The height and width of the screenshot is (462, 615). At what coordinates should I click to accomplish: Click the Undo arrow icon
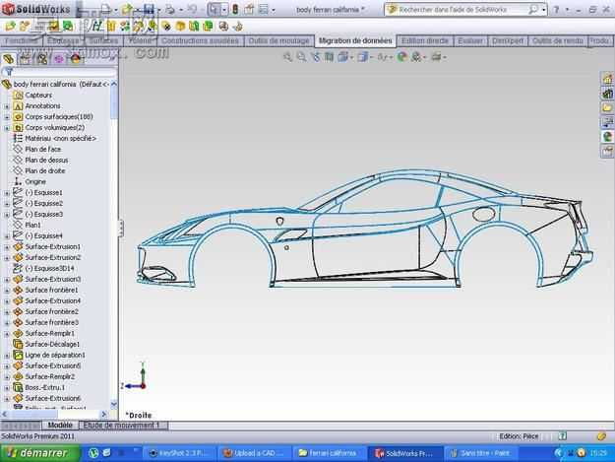coord(192,9)
